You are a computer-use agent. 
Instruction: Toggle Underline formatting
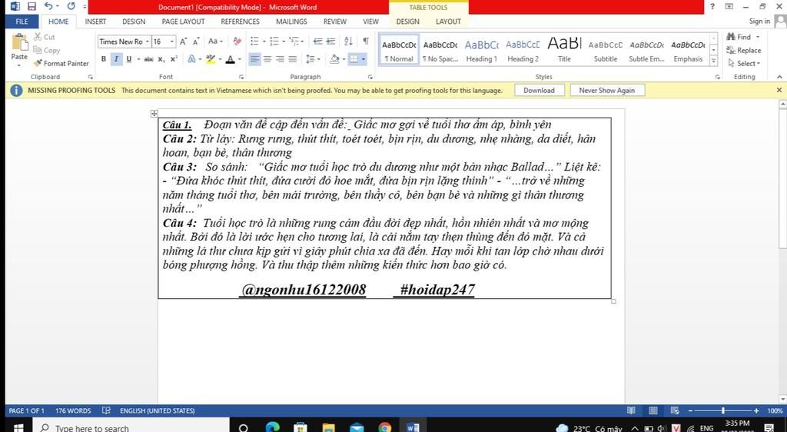pos(129,59)
